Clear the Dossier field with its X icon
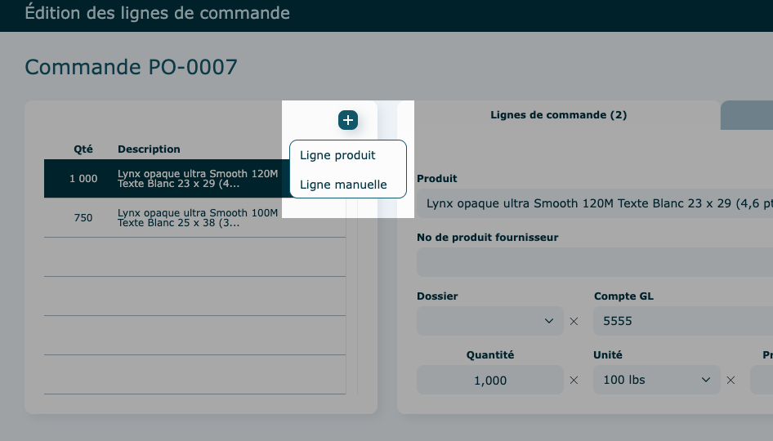 (x=574, y=321)
